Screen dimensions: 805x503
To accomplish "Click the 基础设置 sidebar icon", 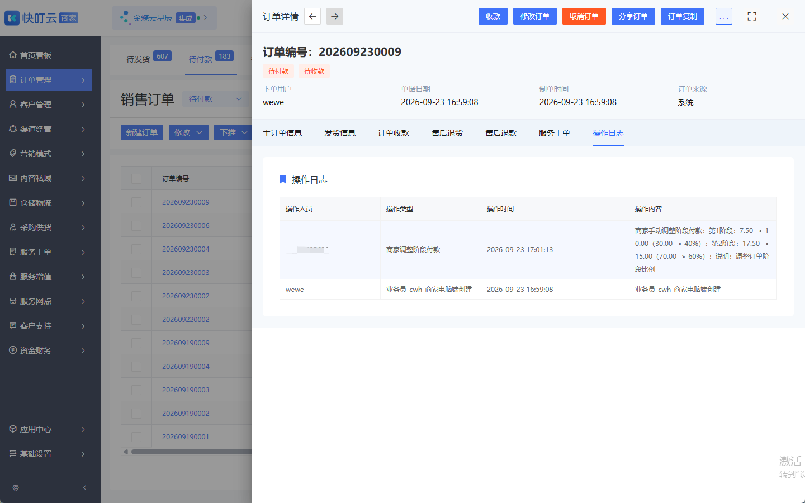I will pyautogui.click(x=13, y=453).
